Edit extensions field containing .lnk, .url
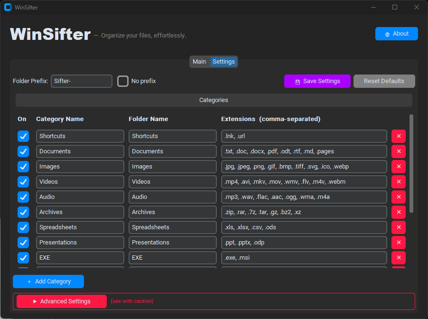Screen dimensions: 428x319 pos(304,136)
